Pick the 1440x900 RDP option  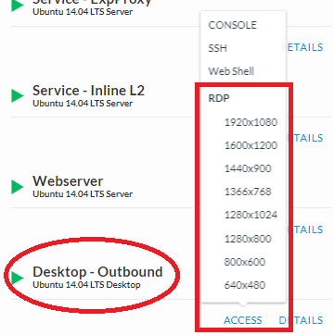pyautogui.click(x=248, y=168)
